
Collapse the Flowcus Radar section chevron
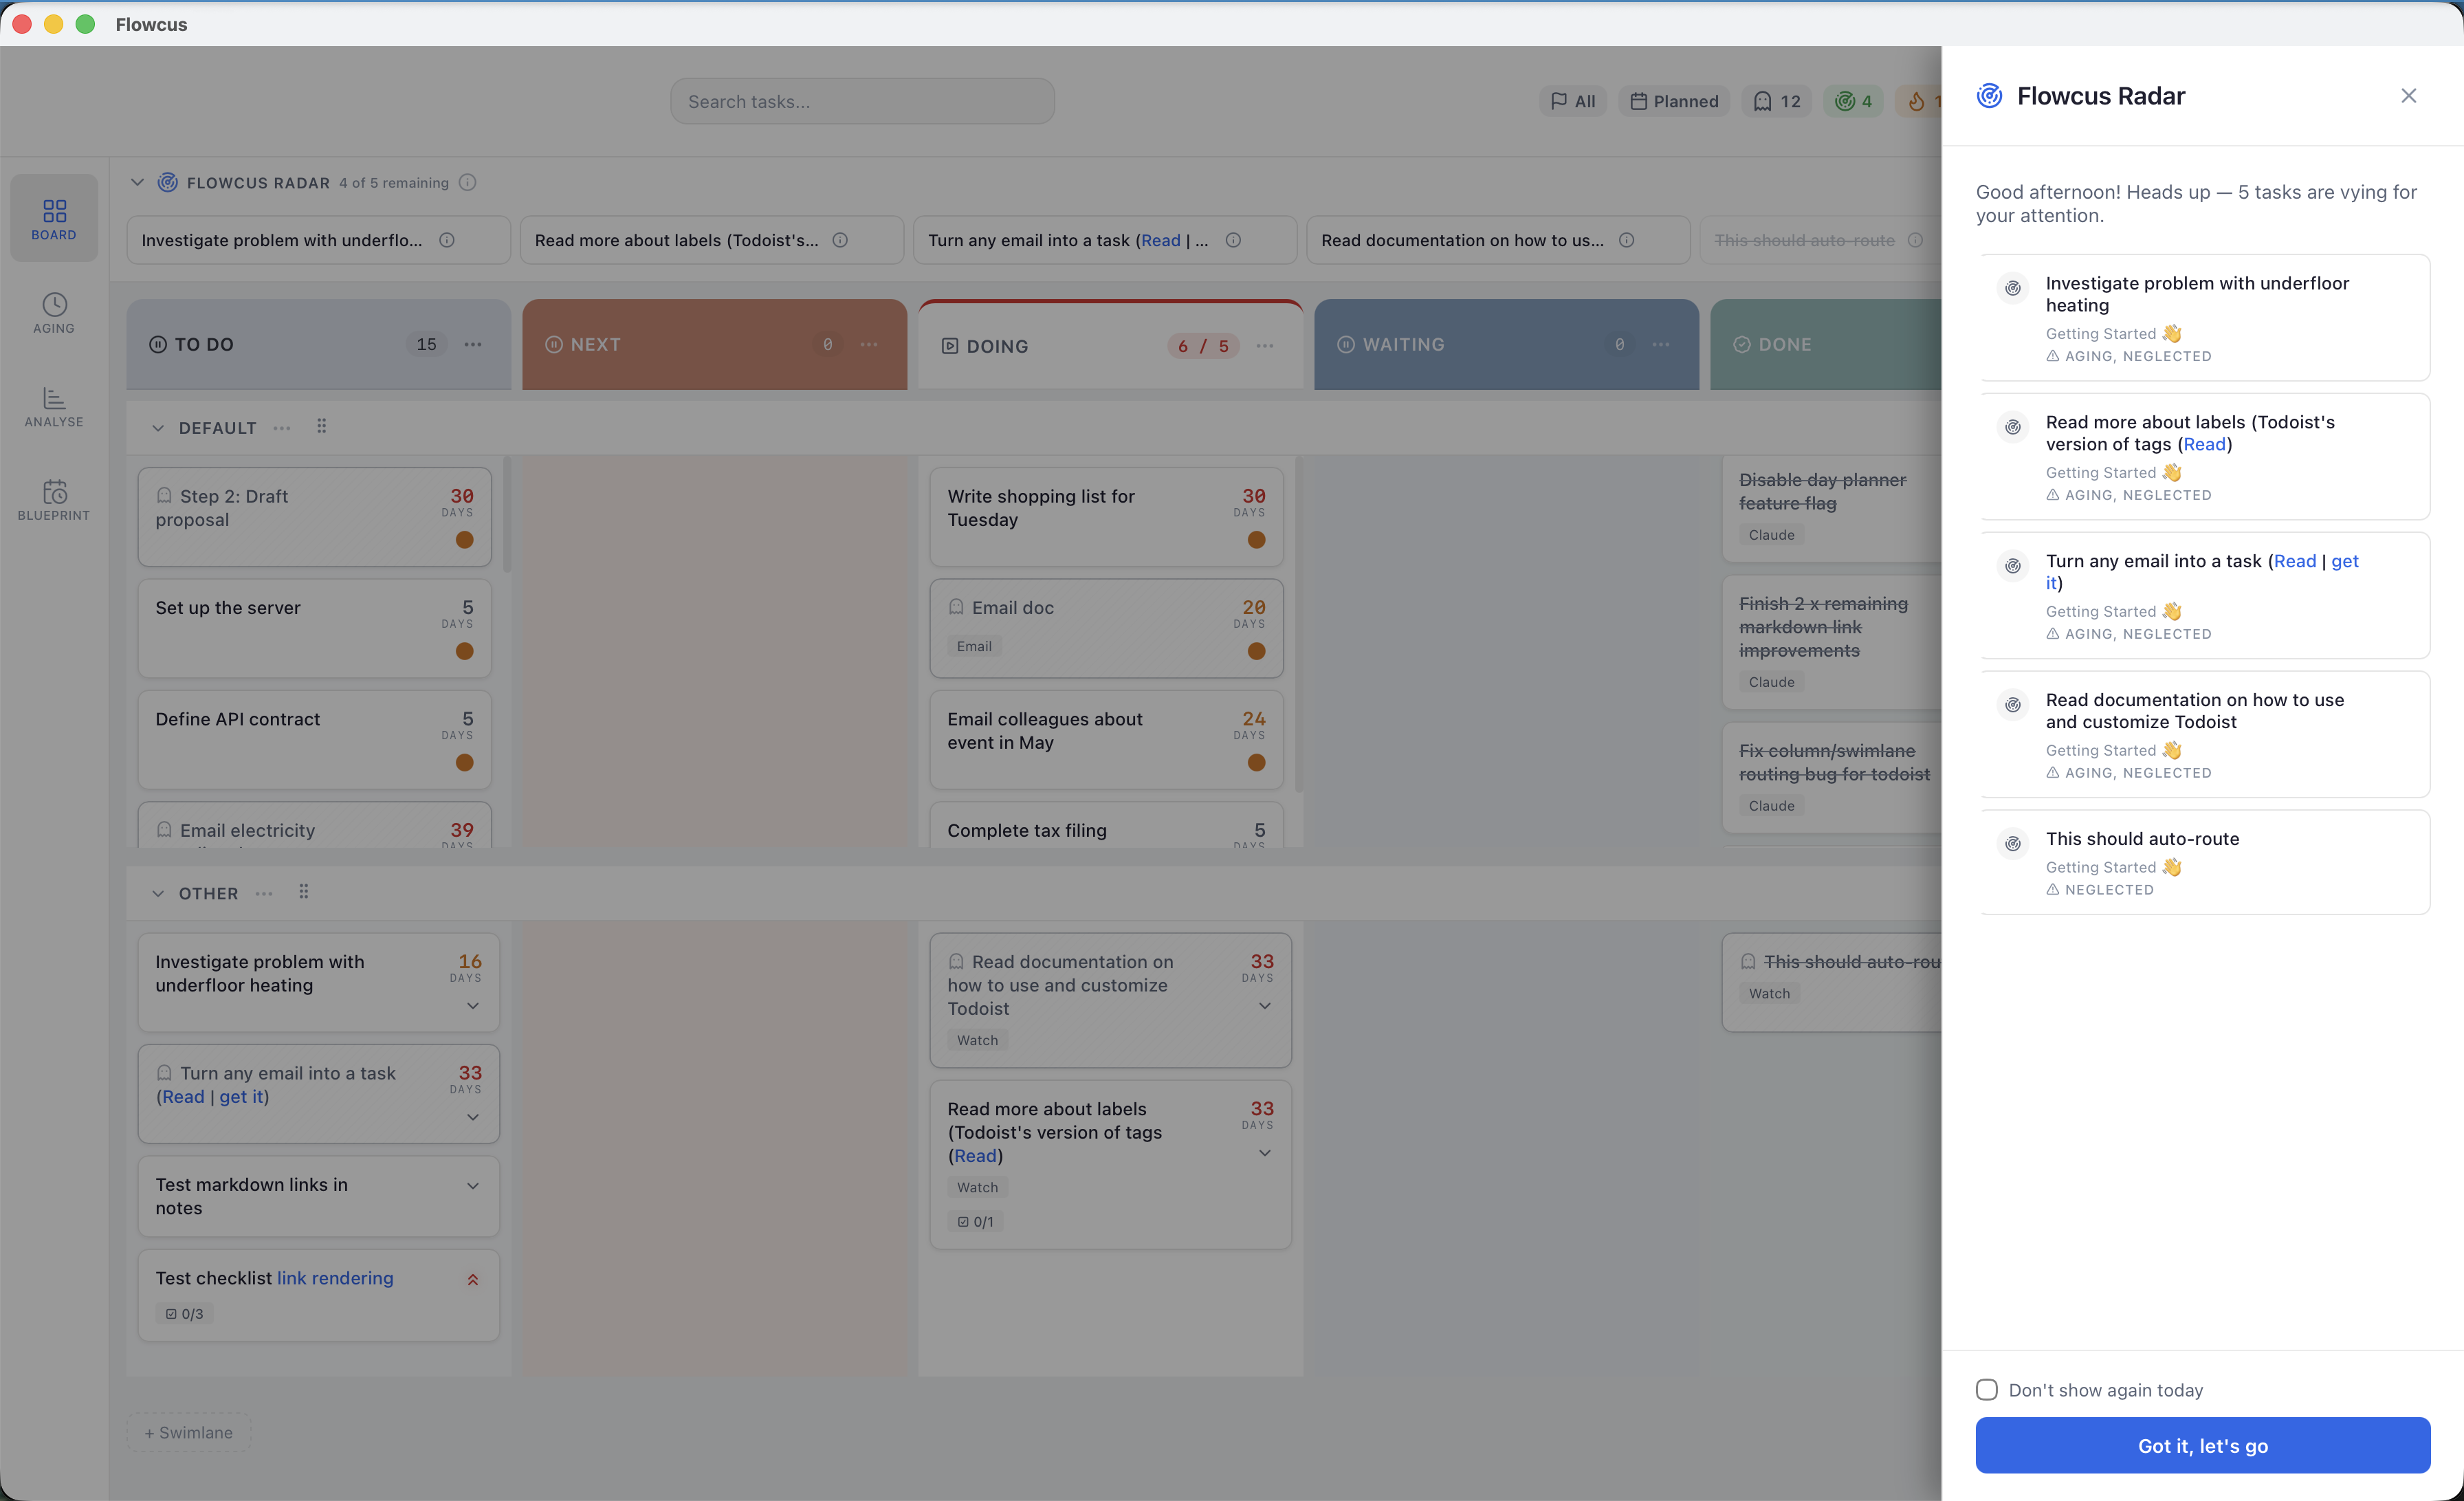pos(137,183)
